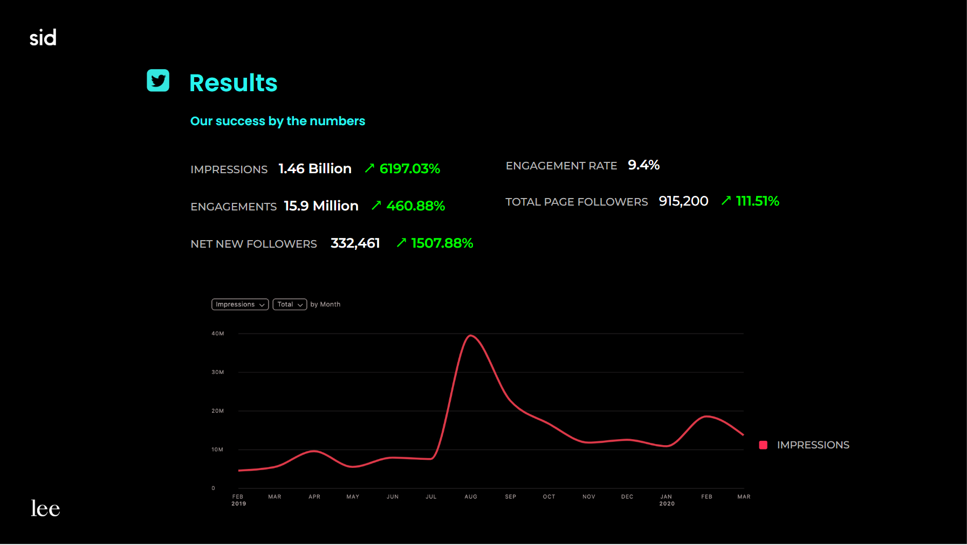Click the 20M y-axis label
The width and height of the screenshot is (967, 545).
[x=218, y=411]
